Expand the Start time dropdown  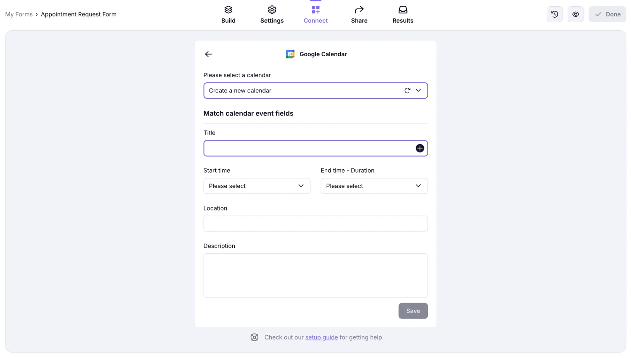pos(257,186)
